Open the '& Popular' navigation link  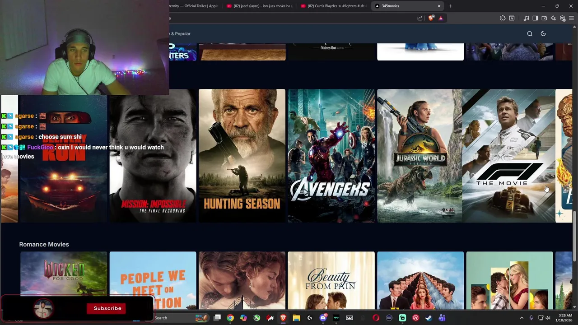coord(180,33)
